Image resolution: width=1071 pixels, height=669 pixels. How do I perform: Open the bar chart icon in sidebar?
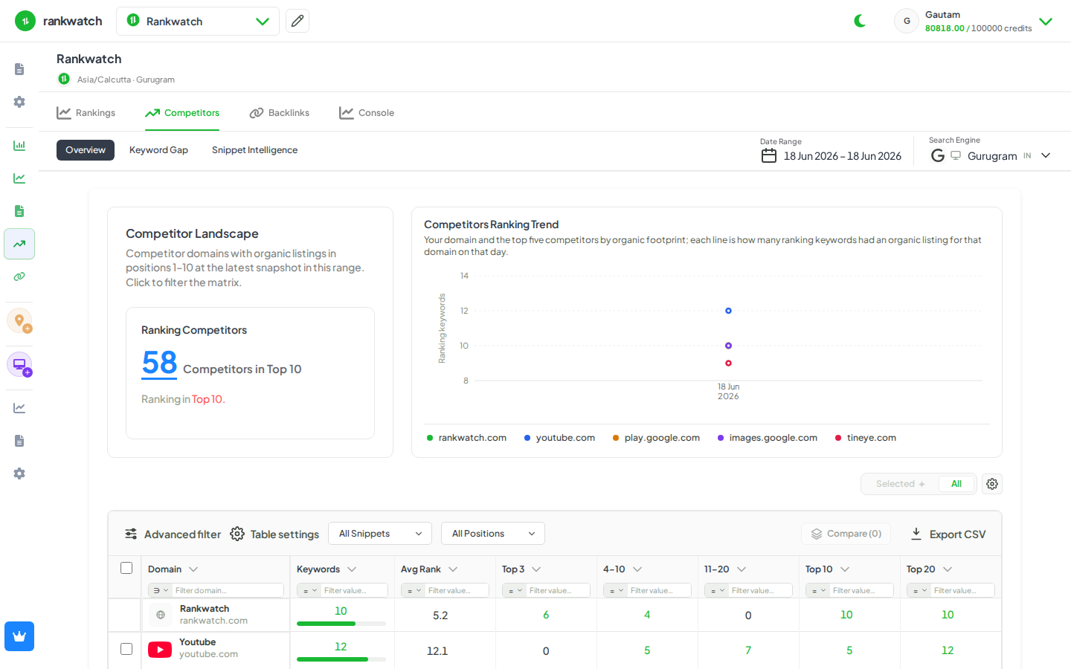(x=19, y=146)
